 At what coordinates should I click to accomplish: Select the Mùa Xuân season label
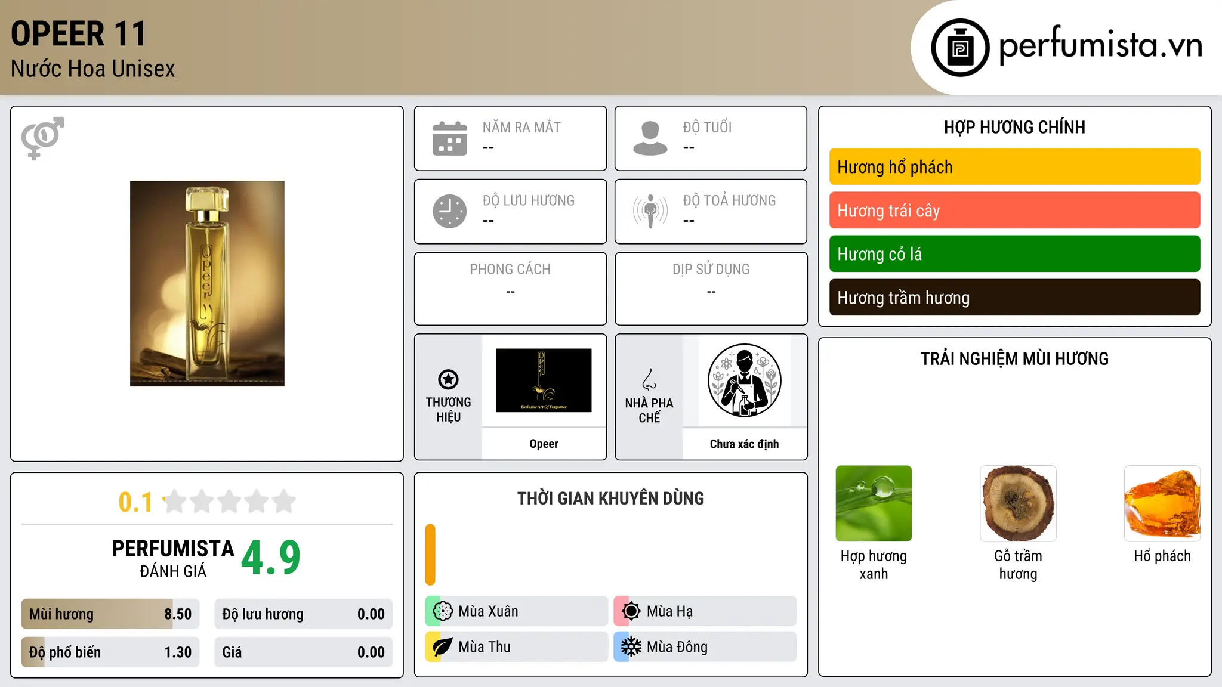click(488, 611)
